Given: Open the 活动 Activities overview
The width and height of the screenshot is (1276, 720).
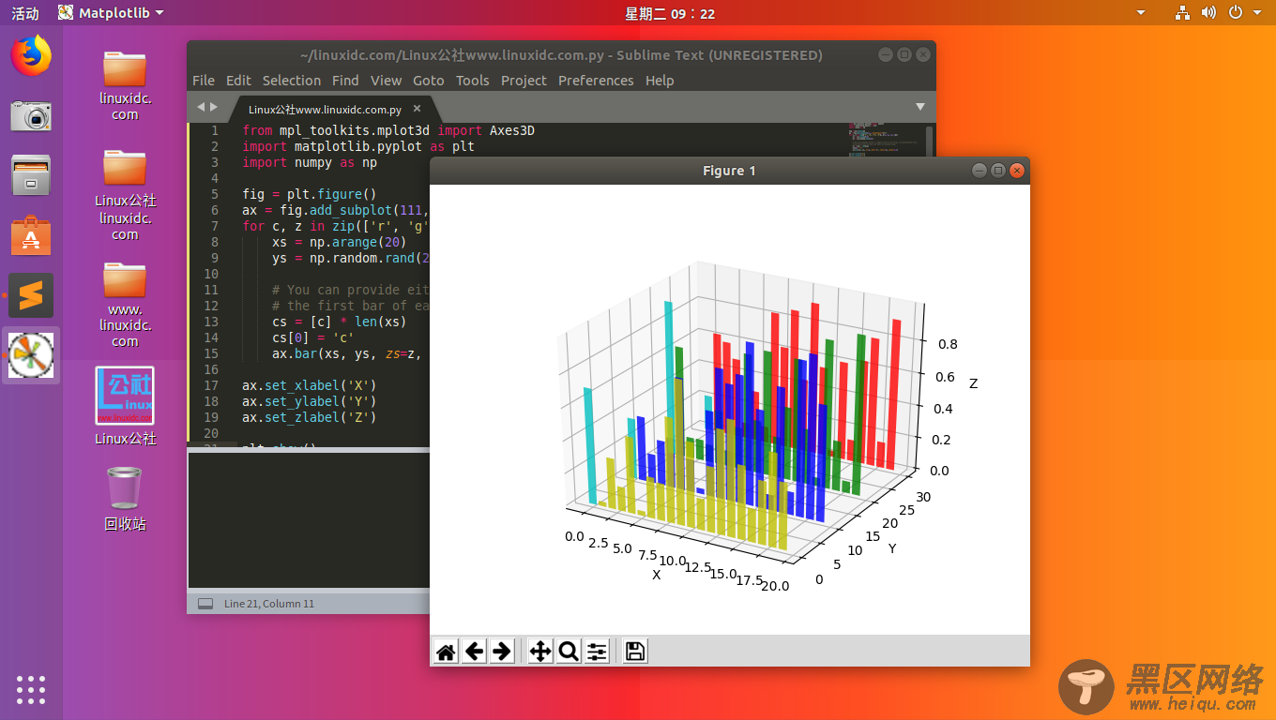Looking at the screenshot, I should pos(25,13).
